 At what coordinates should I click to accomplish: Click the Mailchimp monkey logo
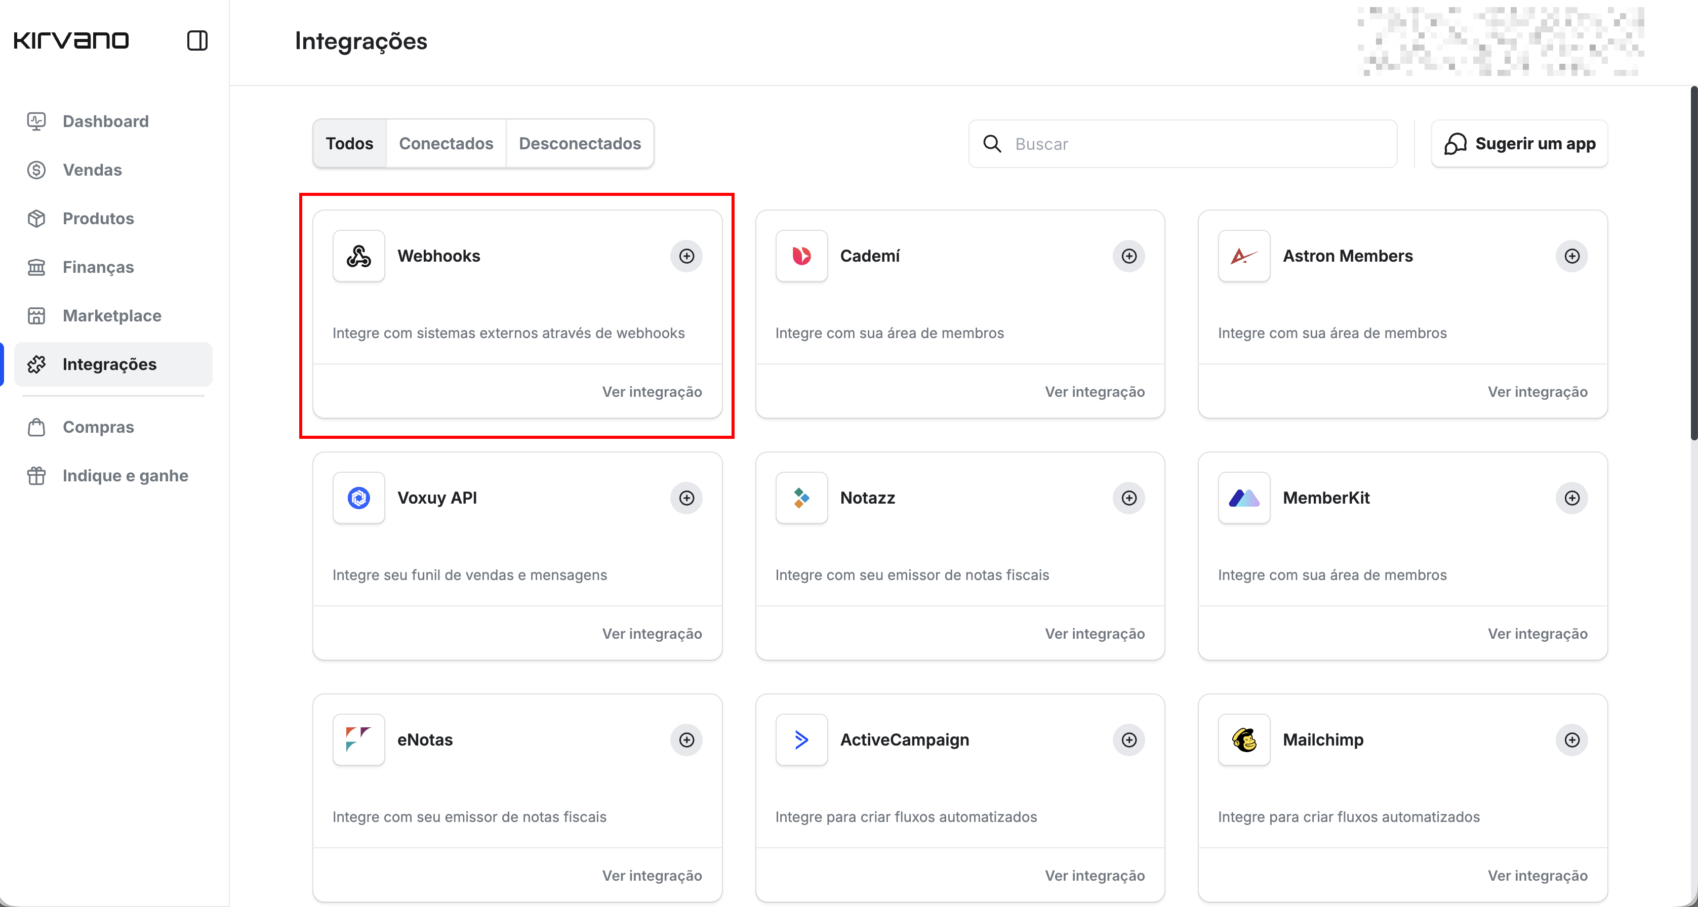[x=1244, y=739]
